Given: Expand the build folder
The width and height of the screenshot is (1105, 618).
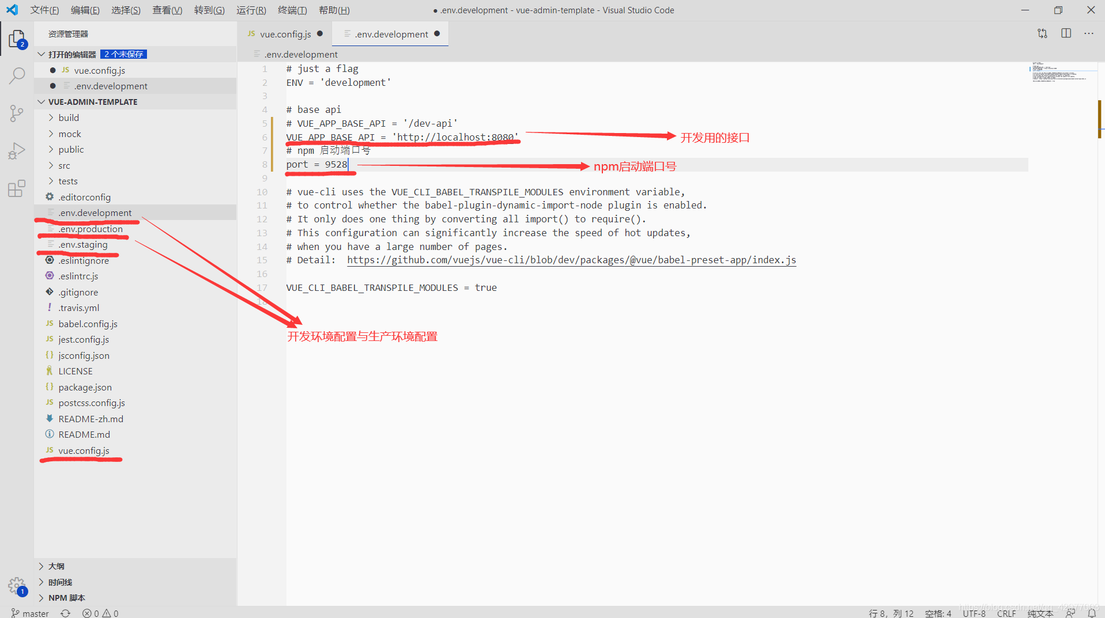Looking at the screenshot, I should (x=135, y=117).
